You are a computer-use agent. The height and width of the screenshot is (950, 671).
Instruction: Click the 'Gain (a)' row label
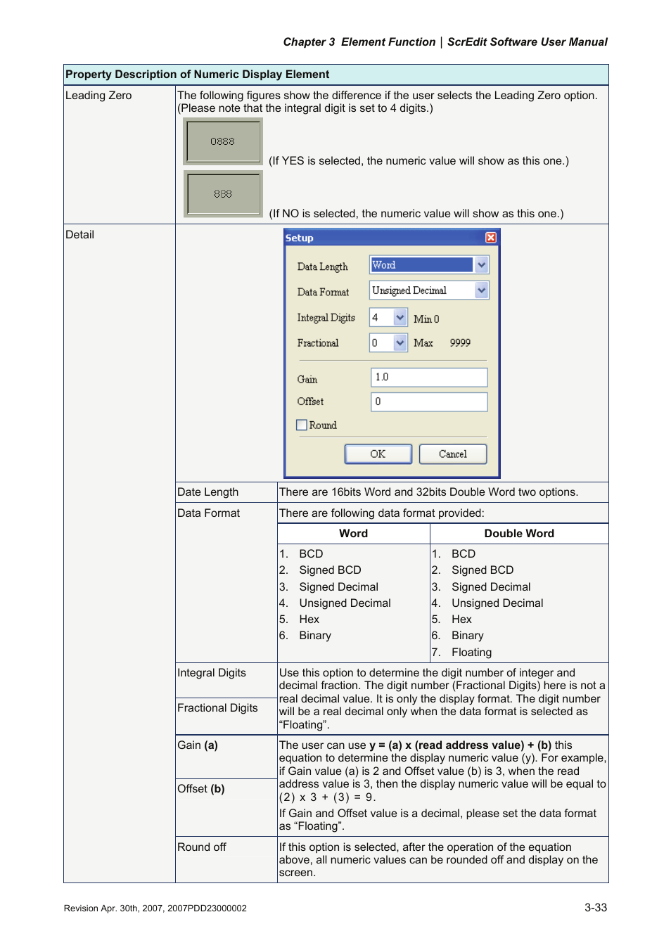pyautogui.click(x=198, y=745)
